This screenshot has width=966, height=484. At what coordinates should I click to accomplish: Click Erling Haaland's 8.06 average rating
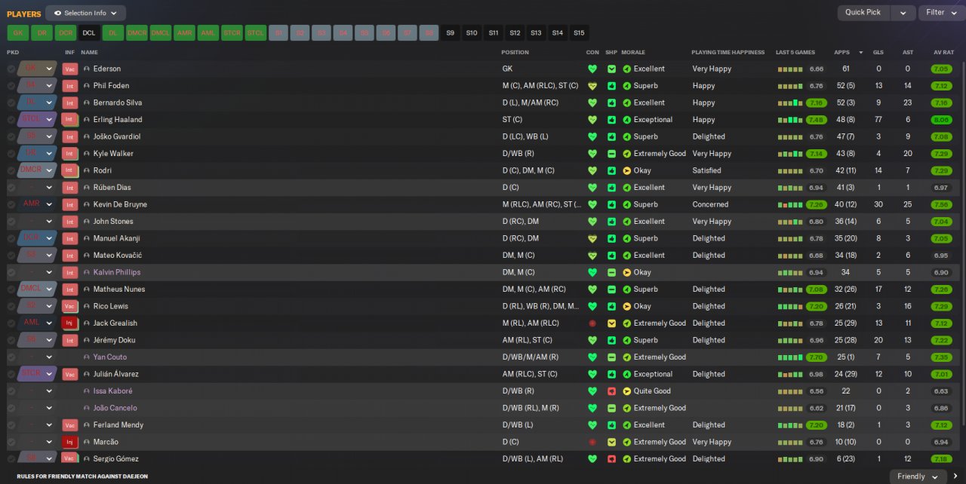coord(941,120)
